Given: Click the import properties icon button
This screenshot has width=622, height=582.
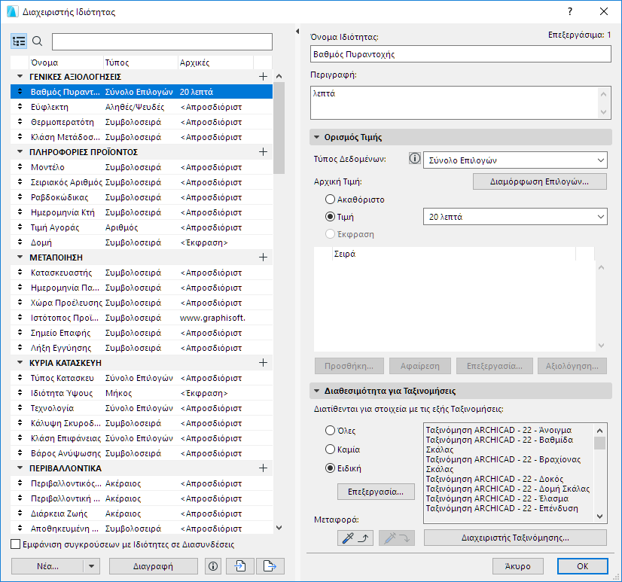Looking at the screenshot, I should coord(239,566).
